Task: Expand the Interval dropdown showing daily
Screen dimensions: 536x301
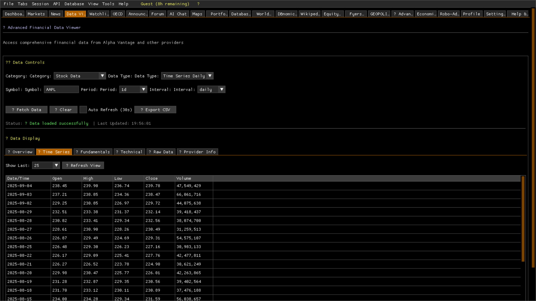Action: [x=211, y=89]
